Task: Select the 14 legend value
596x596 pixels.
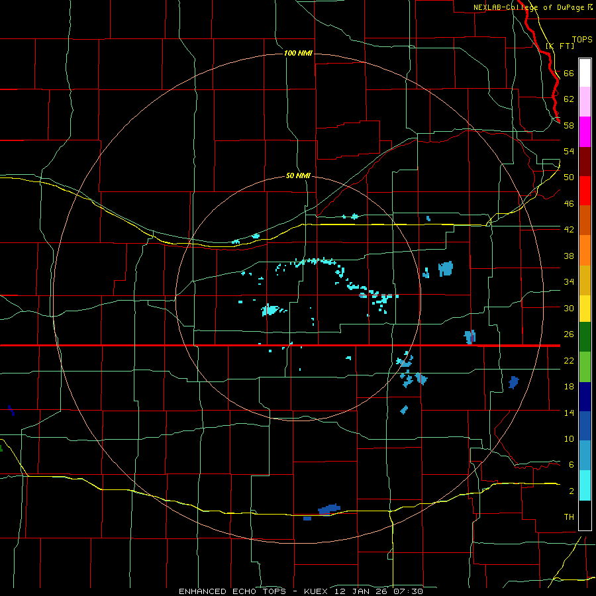Action: [569, 413]
